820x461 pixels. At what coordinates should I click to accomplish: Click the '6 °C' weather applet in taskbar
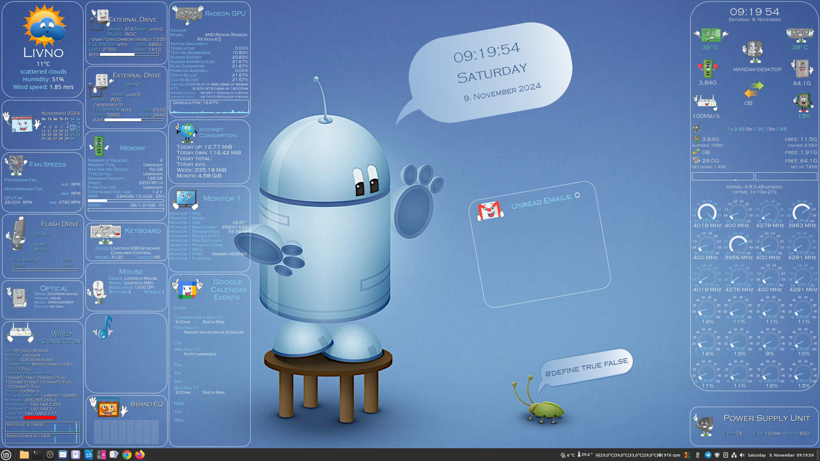click(x=567, y=455)
